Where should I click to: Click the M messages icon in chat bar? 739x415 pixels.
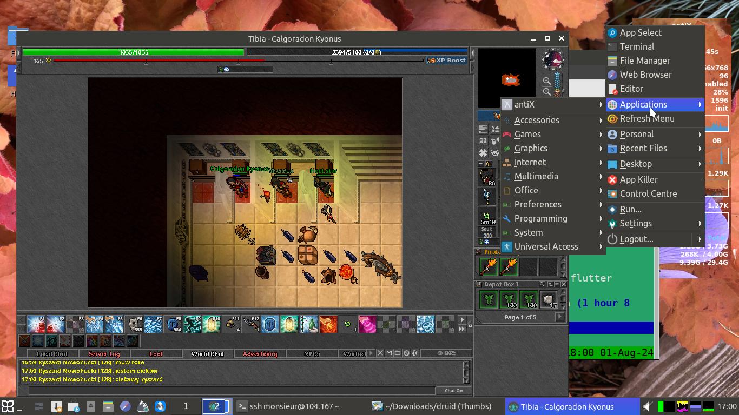pos(389,353)
